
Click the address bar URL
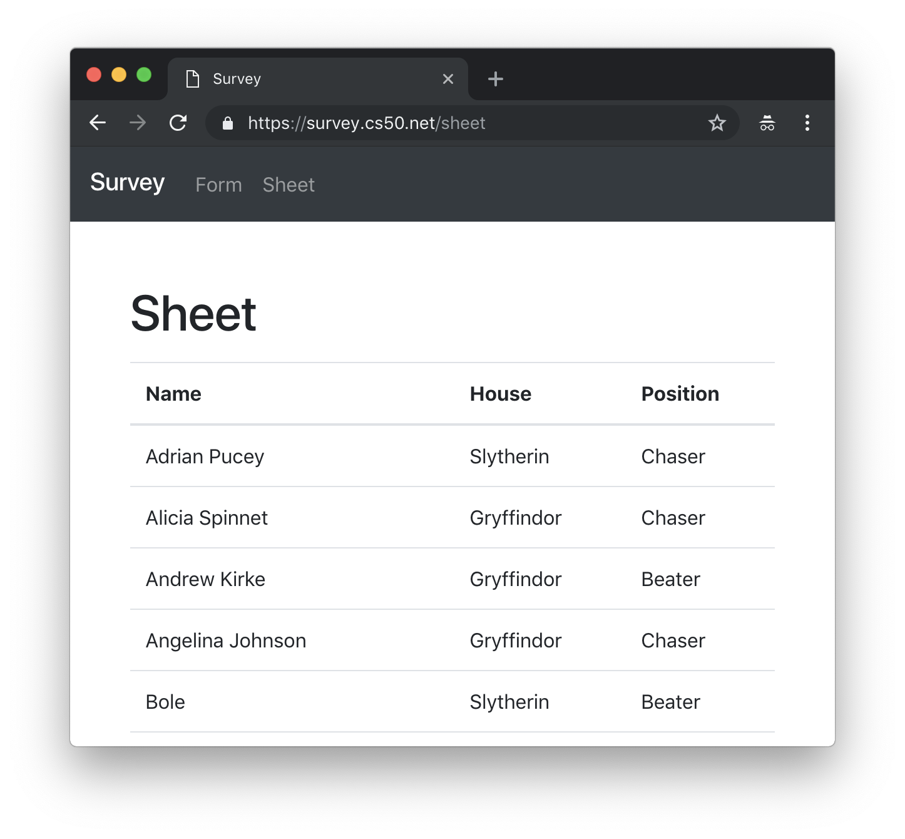coord(367,123)
